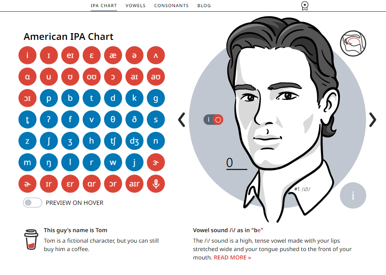386x275 pixels.
Task: Choose the /ɔr/ sound circle
Action: 113,184
